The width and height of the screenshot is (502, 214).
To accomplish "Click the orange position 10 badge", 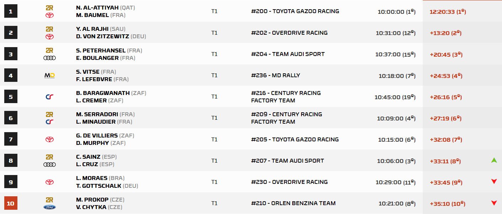I will click(x=11, y=203).
